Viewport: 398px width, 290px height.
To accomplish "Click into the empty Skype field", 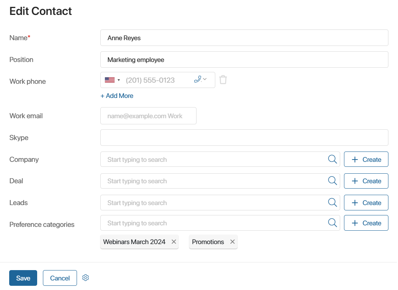I will [244, 138].
